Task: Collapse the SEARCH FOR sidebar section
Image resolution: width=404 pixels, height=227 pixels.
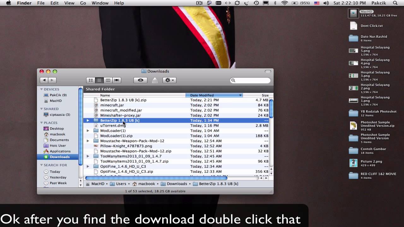Action: pos(41,165)
